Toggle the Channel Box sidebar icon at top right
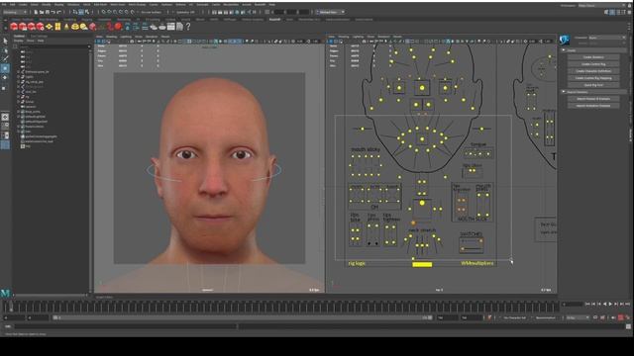Screen dimensions: 634x356 tap(625, 12)
